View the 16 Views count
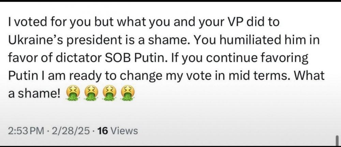Image resolution: width=341 pixels, height=147 pixels. pos(117,131)
